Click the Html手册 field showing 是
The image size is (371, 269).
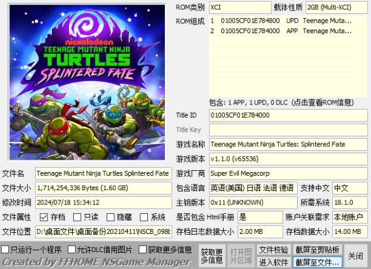coord(260,217)
